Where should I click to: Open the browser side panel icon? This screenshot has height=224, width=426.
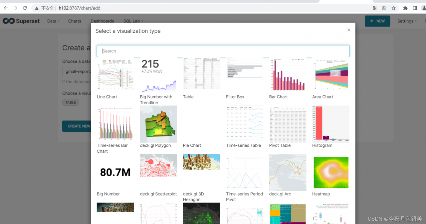(415, 8)
